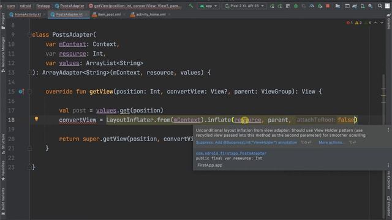Click the Gradle sync elephant icon

355,5
